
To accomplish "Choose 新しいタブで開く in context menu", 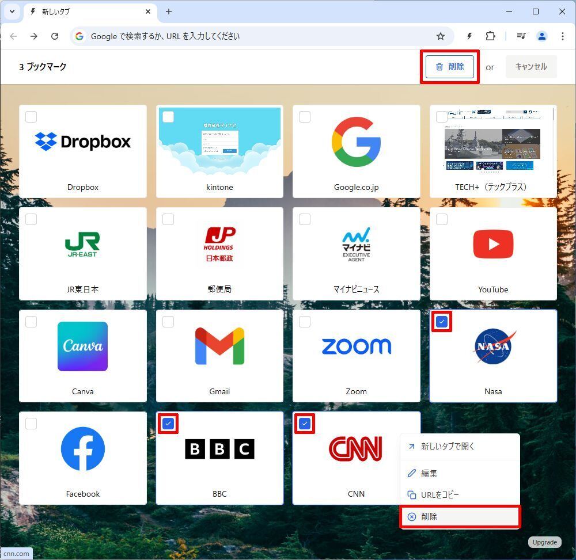I will tap(460, 447).
